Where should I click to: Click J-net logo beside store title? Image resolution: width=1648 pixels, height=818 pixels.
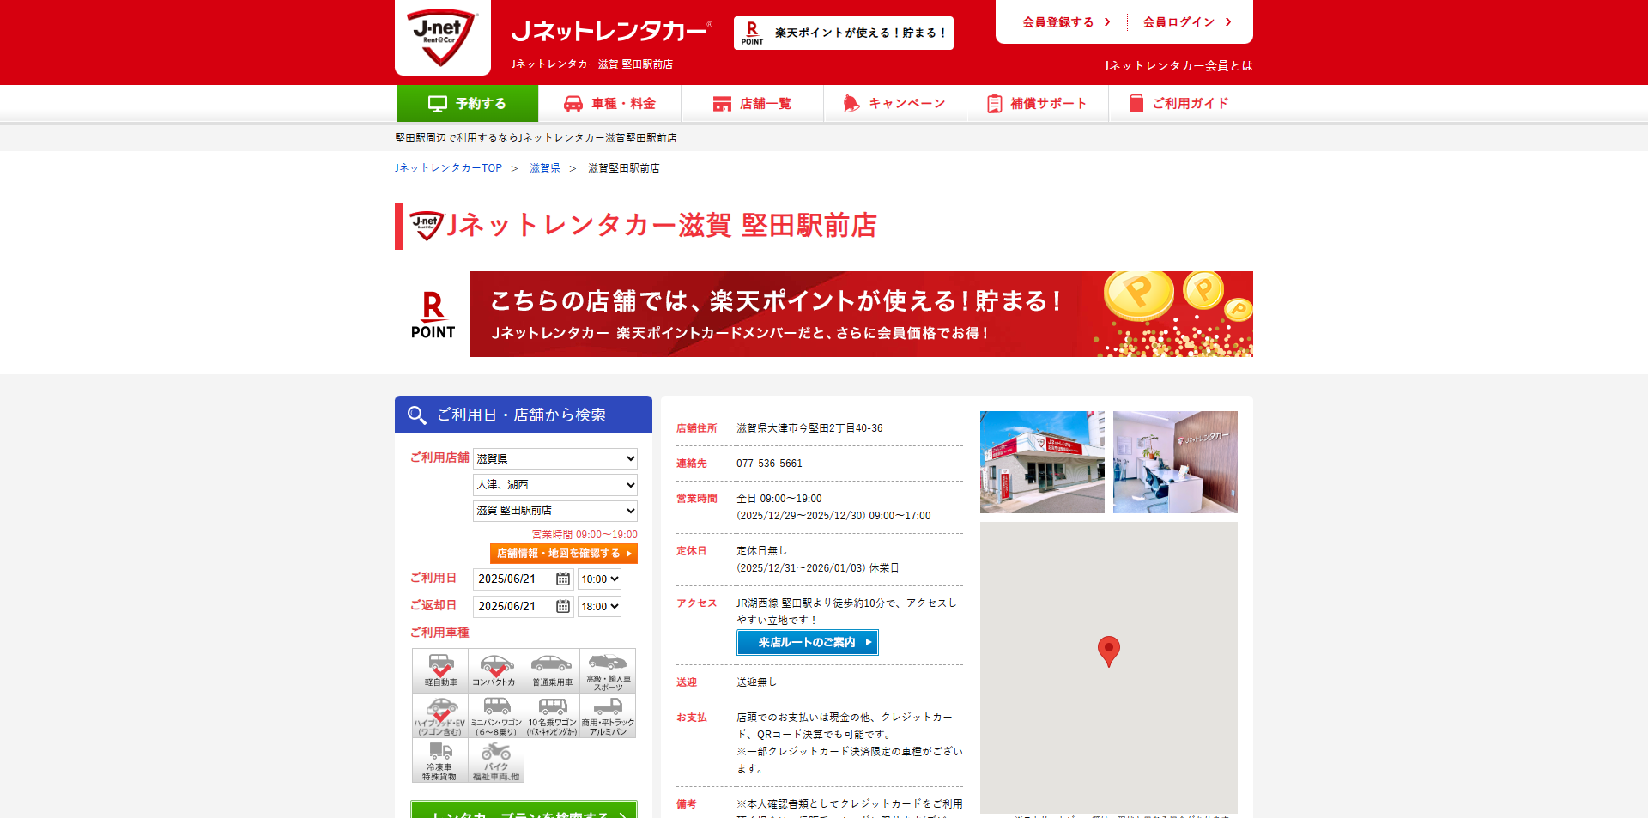[427, 226]
